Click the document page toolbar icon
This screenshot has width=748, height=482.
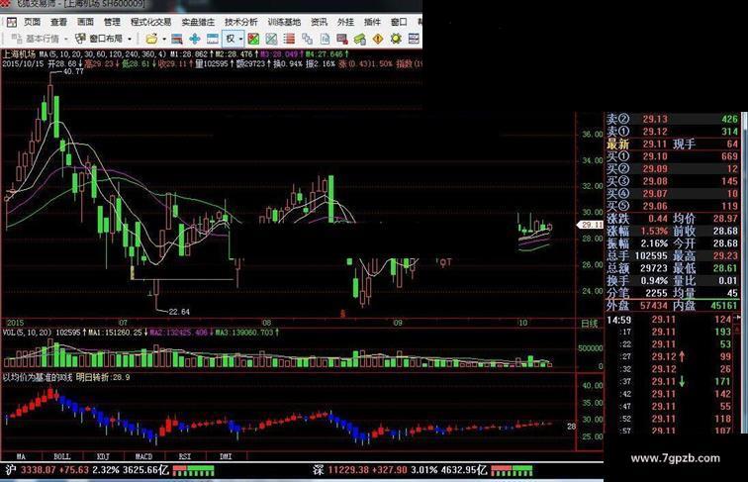coord(325,39)
